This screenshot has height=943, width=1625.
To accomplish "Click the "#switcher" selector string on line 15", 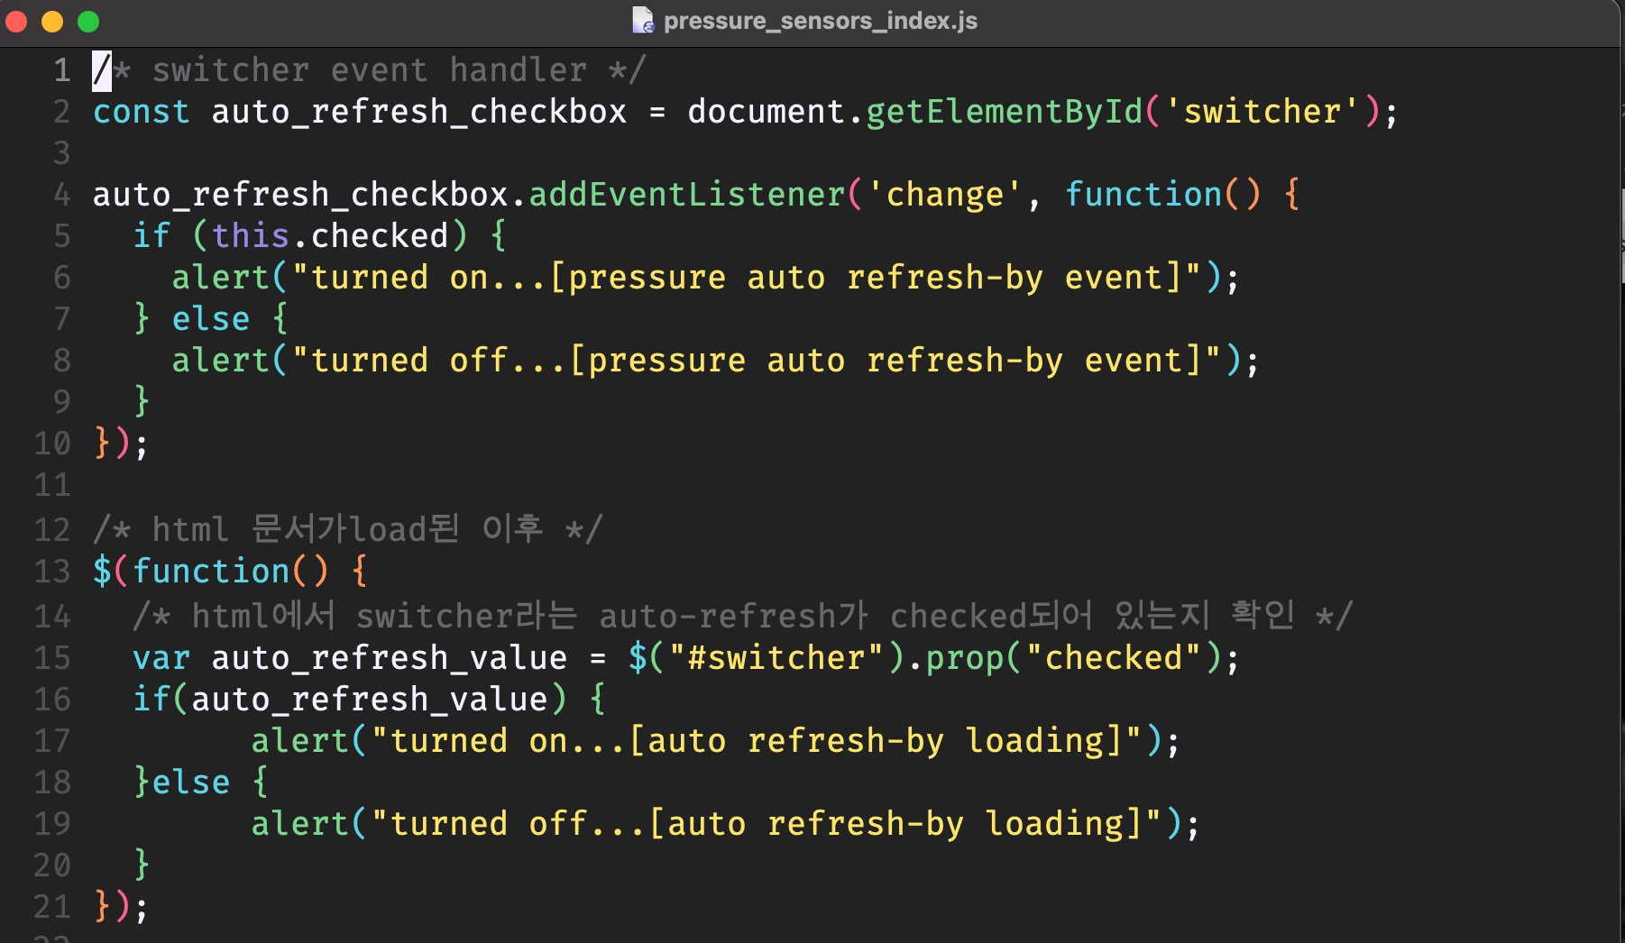I will [x=776, y=658].
